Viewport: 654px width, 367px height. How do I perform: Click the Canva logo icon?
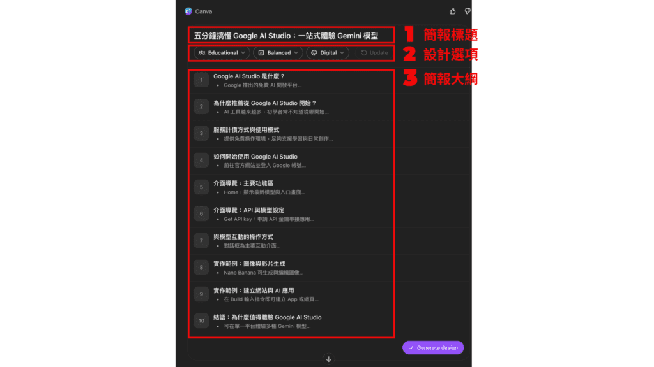188,11
